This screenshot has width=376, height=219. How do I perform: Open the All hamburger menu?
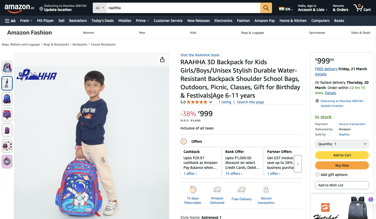pos(10,21)
